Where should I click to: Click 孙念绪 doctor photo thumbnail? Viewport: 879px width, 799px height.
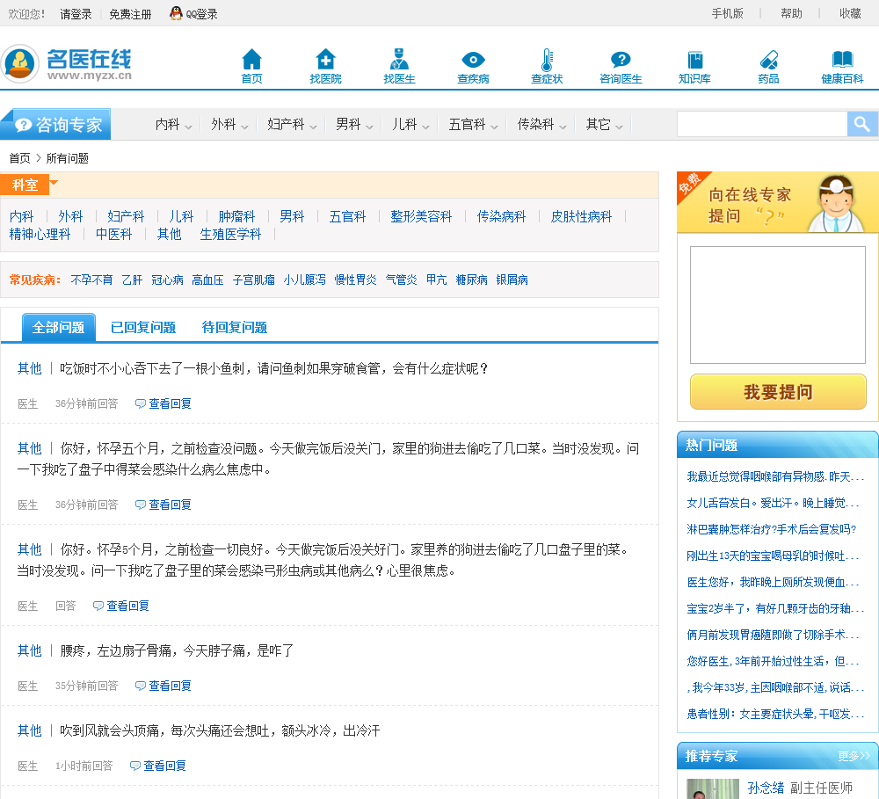click(713, 789)
